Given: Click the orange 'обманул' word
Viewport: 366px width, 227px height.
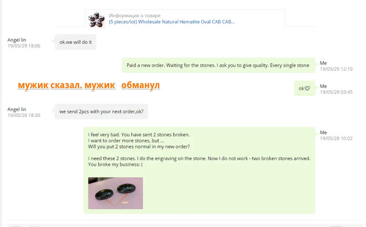Looking at the screenshot, I should coord(141,85).
